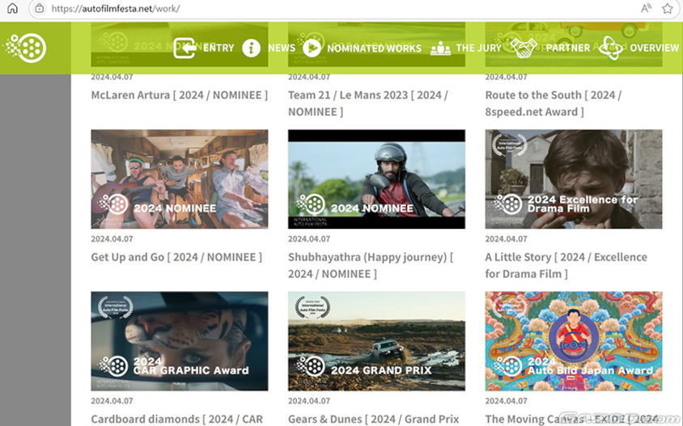The image size is (683, 426).
Task: Add page to favorites star icon
Action: click(667, 9)
